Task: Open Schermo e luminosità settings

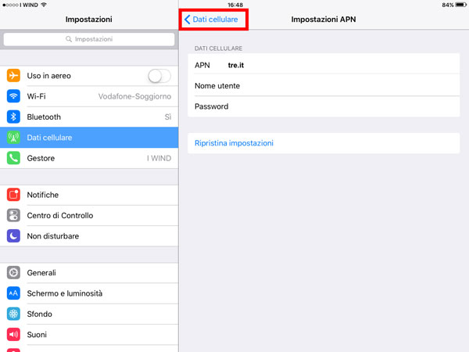Action: 89,293
